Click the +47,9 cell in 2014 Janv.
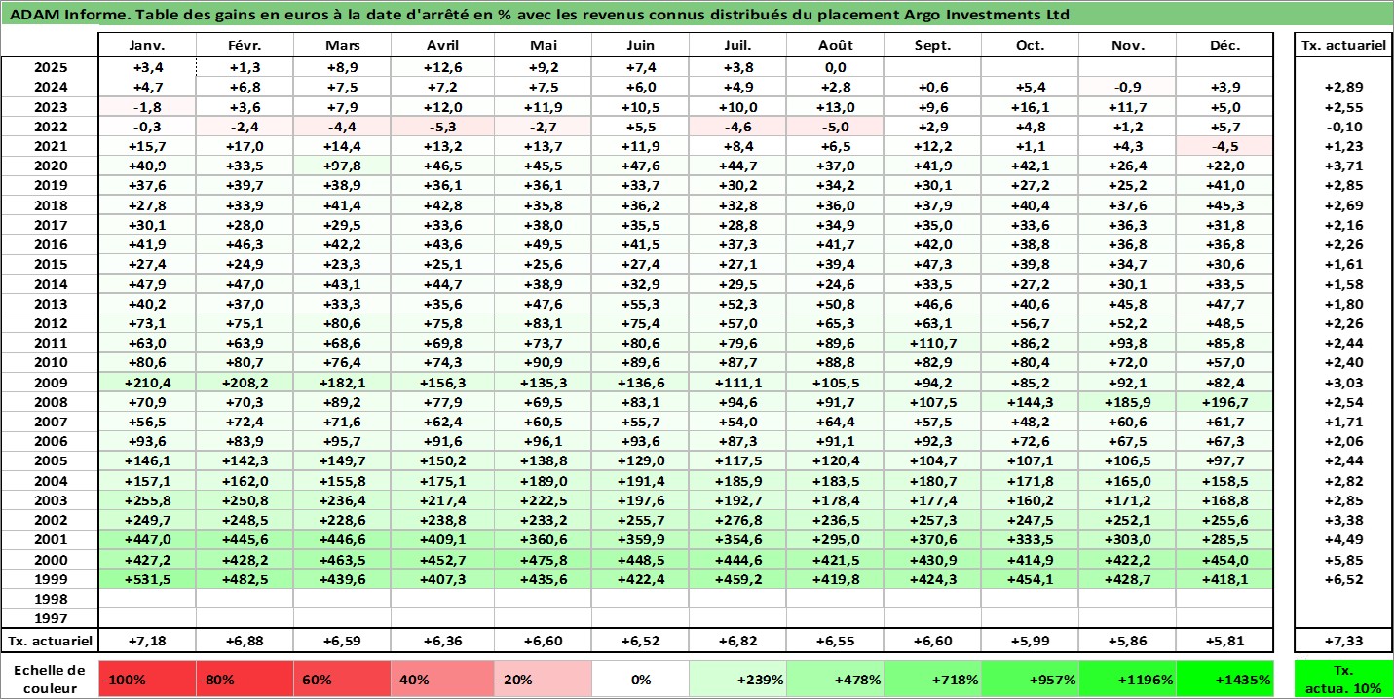This screenshot has width=1394, height=699. 148,284
